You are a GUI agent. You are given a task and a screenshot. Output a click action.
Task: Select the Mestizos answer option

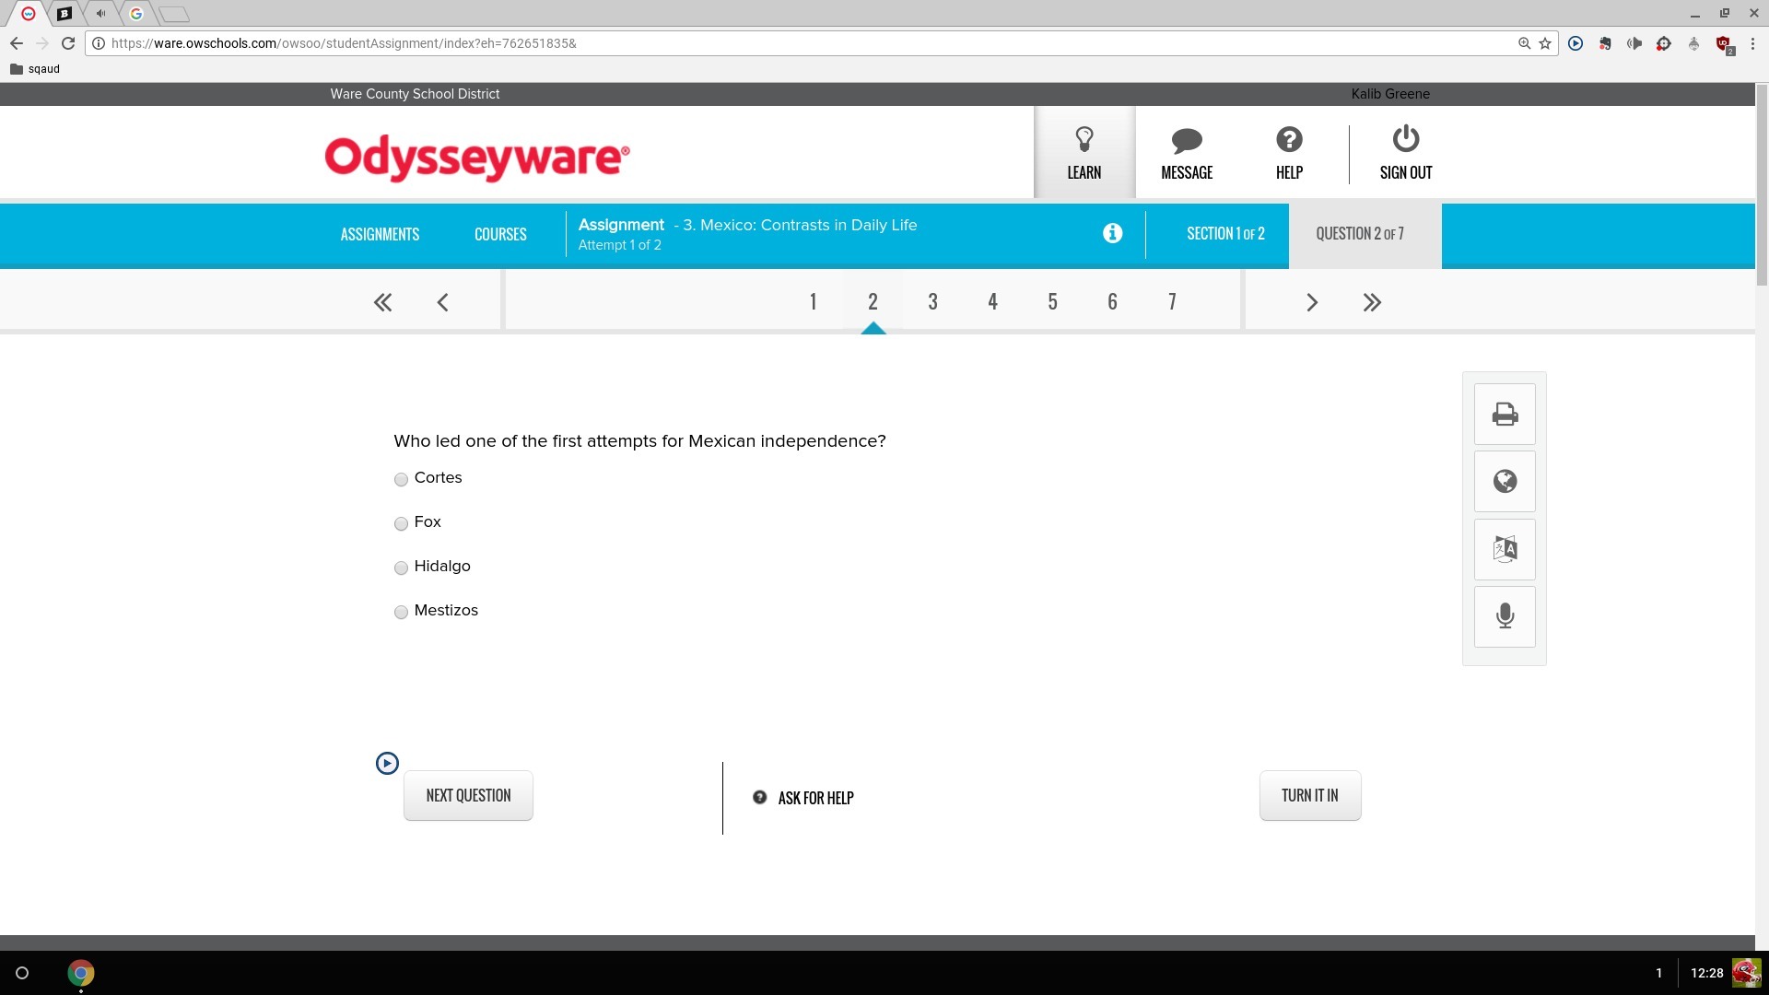401,612
